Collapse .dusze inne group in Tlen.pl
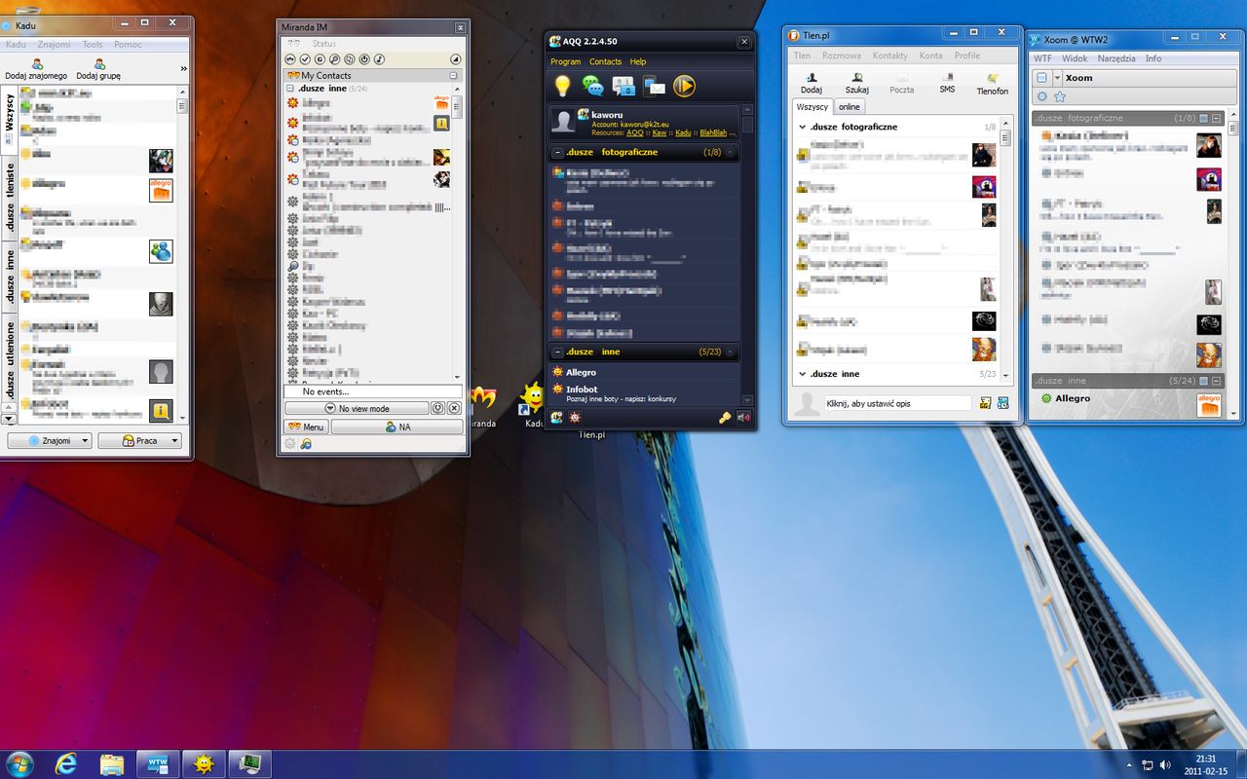The width and height of the screenshot is (1247, 779). [x=803, y=374]
